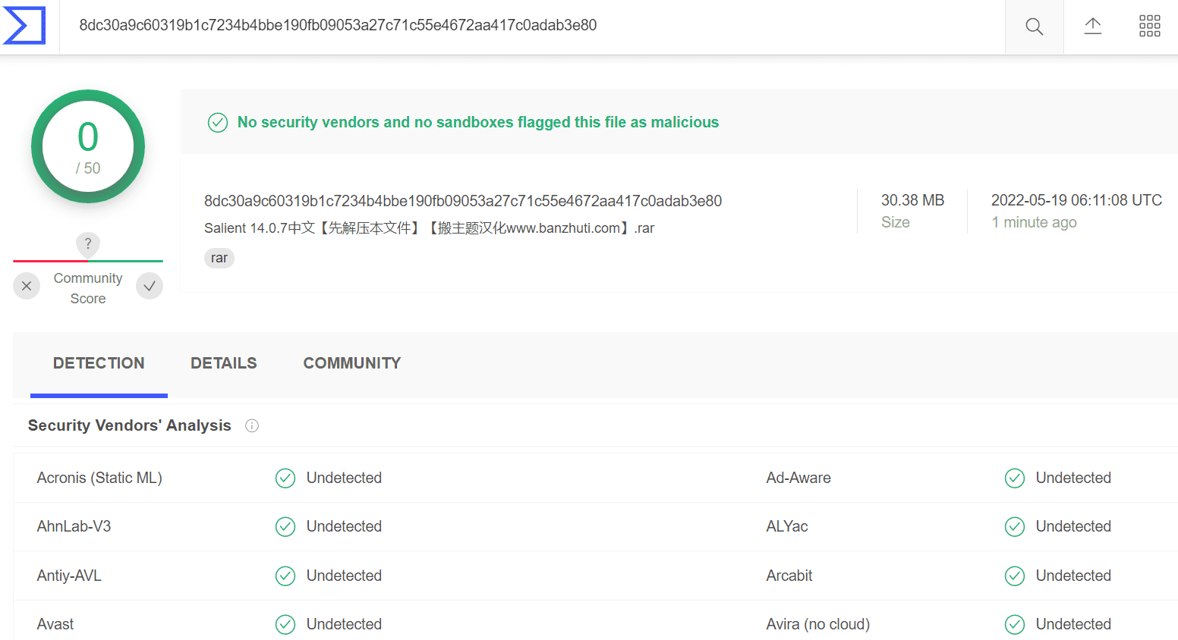The image size is (1178, 640).
Task: Vote file as harmless with checkmark button
Action: (150, 286)
